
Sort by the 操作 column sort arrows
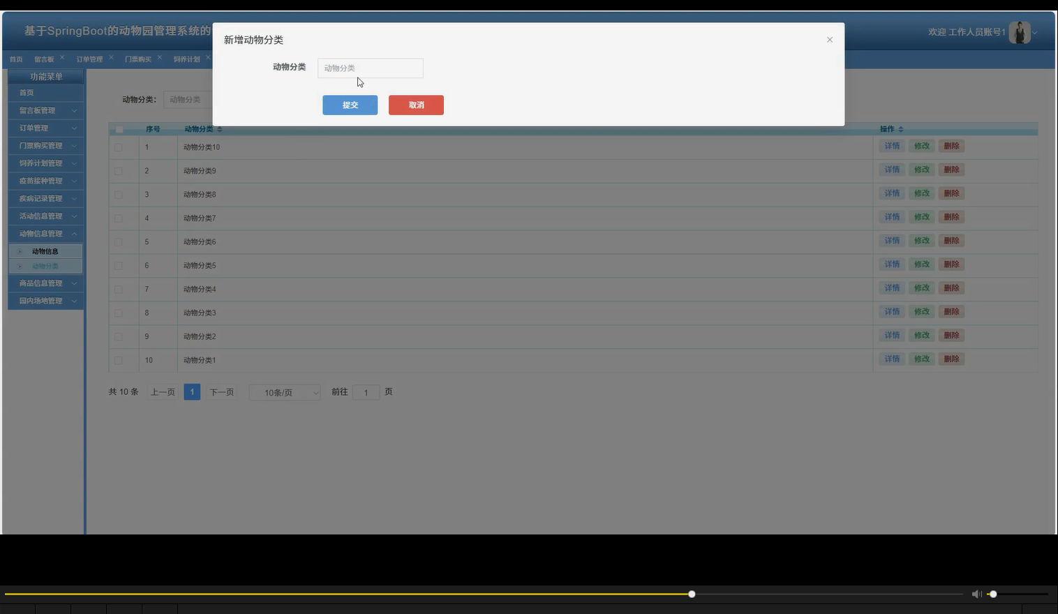(x=901, y=129)
